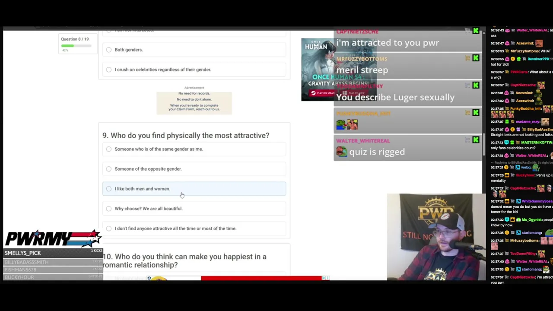
Task: Click the Pepe emote in webg's chat message
Action: (536, 168)
